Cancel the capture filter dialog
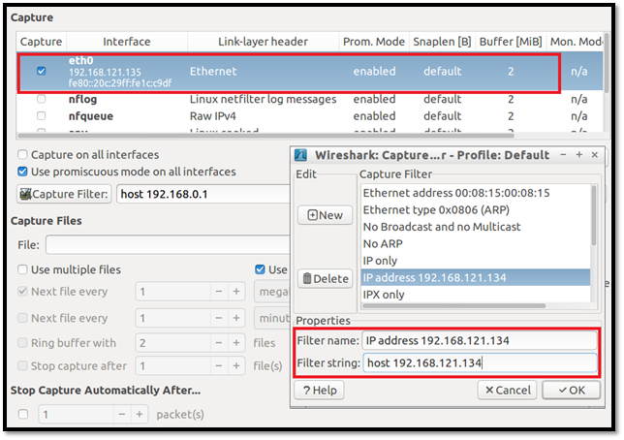 coord(507,390)
